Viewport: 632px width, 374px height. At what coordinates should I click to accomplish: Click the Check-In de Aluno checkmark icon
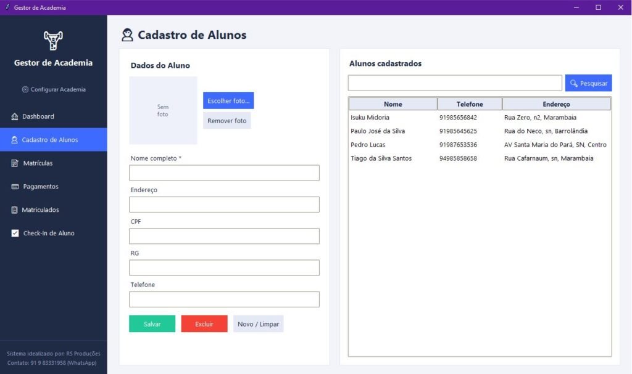[x=15, y=233]
